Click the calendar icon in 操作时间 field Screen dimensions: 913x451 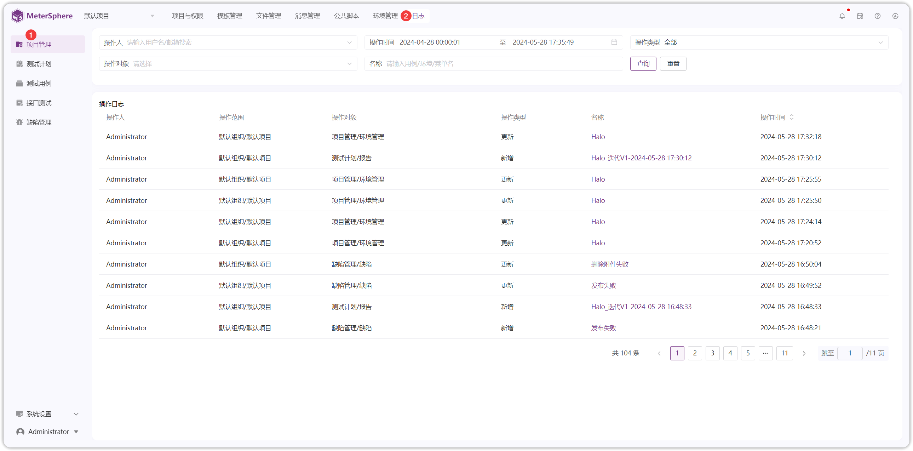tap(614, 42)
